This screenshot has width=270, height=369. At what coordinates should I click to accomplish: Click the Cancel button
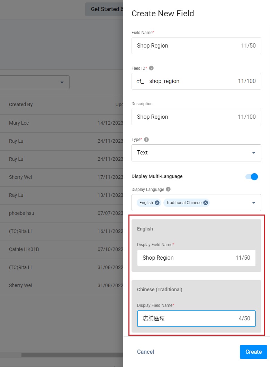[x=145, y=352]
